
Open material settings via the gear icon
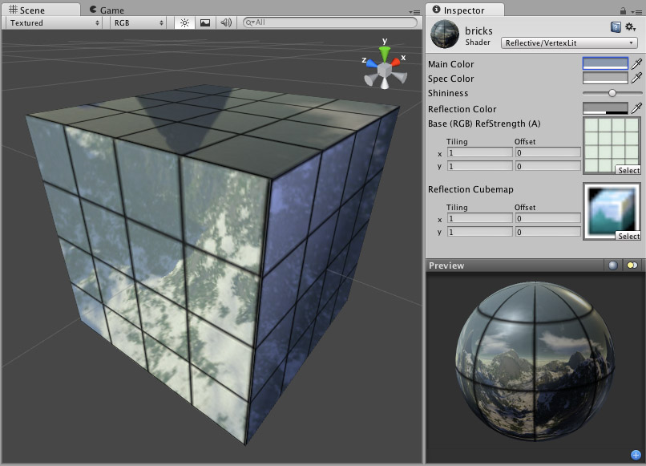(629, 26)
